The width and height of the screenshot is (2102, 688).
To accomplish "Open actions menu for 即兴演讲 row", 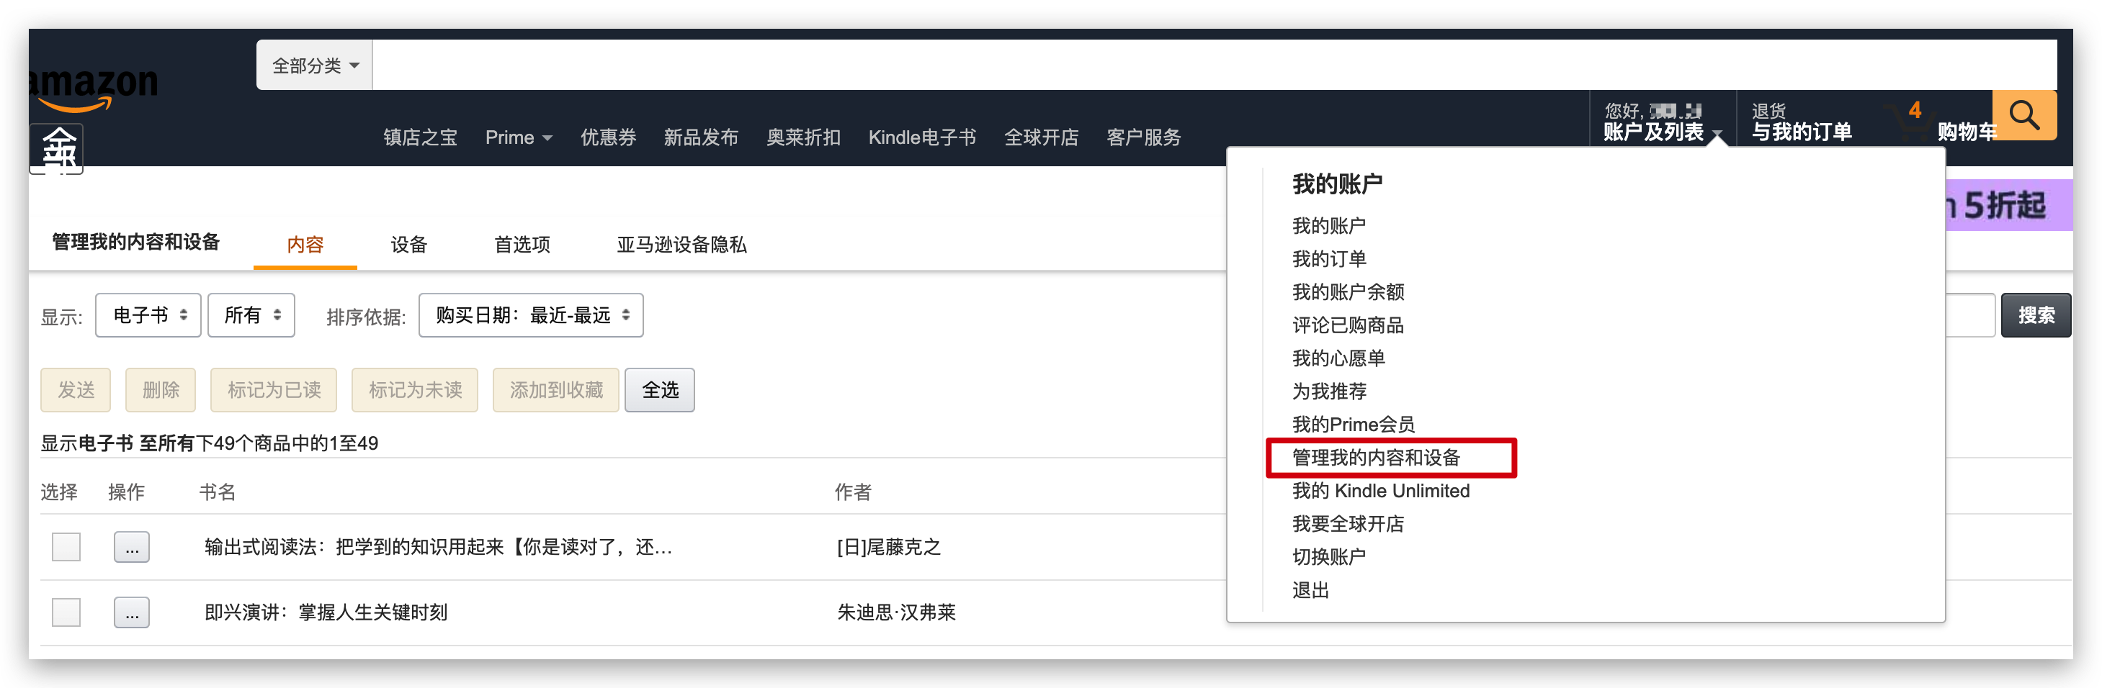I will [131, 612].
